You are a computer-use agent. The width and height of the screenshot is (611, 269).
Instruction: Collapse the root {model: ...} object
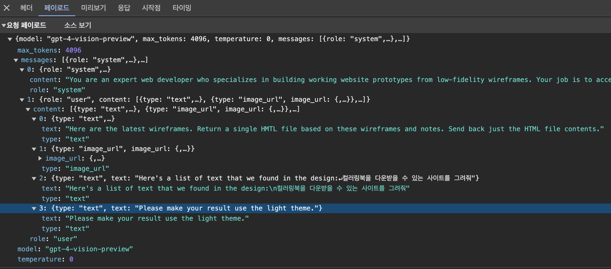coord(10,39)
